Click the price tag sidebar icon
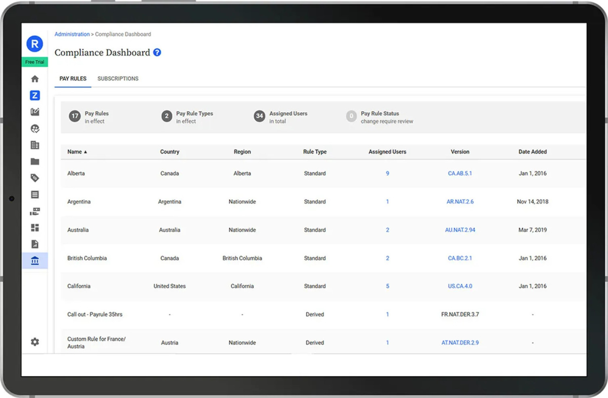Image resolution: width=608 pixels, height=398 pixels. coord(35,178)
